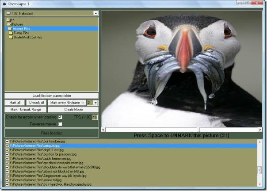
Task: Toggle Check for errors when loading
Action: tap(60, 117)
